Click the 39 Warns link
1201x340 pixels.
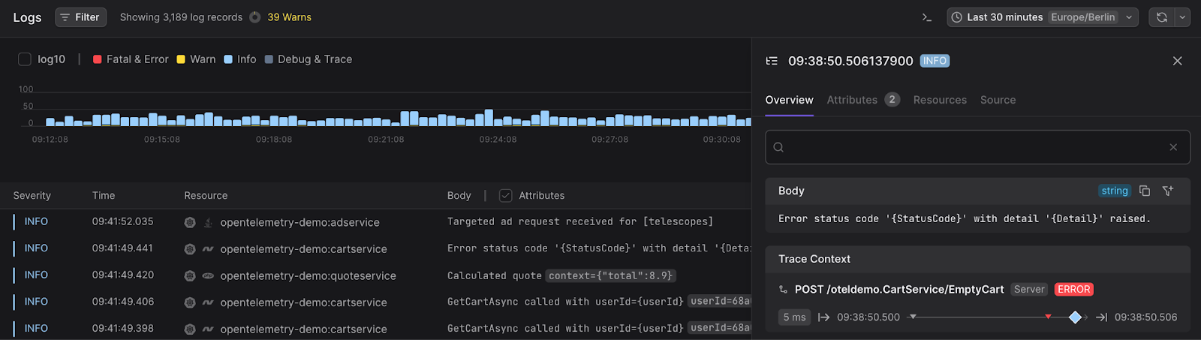coord(289,17)
